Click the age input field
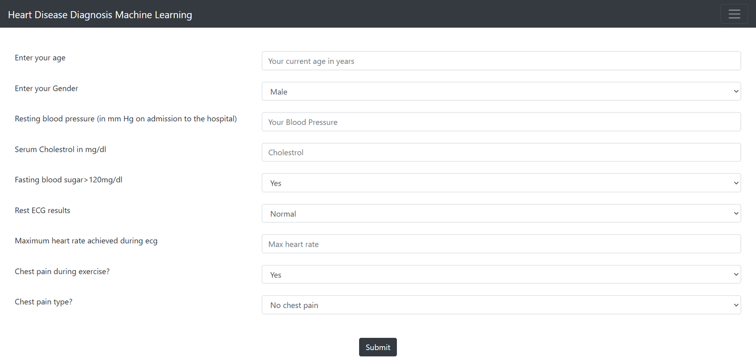The width and height of the screenshot is (756, 360). (501, 61)
